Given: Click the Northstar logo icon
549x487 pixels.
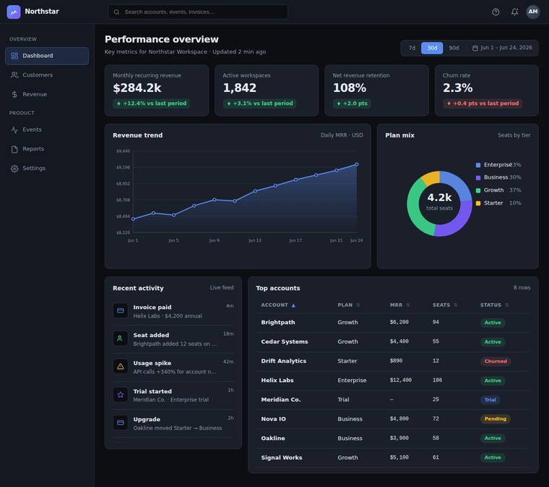Looking at the screenshot, I should [14, 12].
